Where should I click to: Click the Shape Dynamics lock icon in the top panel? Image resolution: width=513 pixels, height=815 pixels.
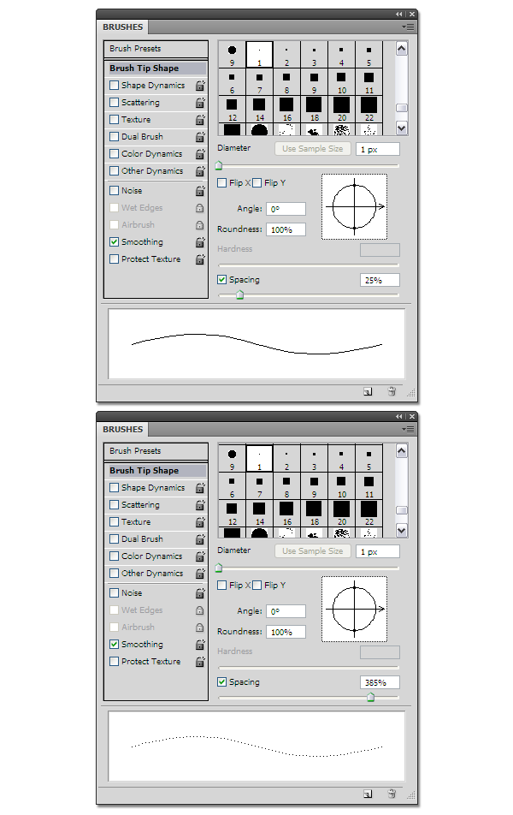point(200,86)
